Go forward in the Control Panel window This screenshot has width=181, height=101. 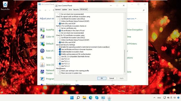tap(45, 10)
